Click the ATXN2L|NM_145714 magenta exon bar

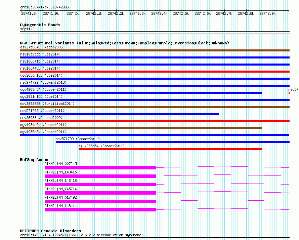click(100, 193)
